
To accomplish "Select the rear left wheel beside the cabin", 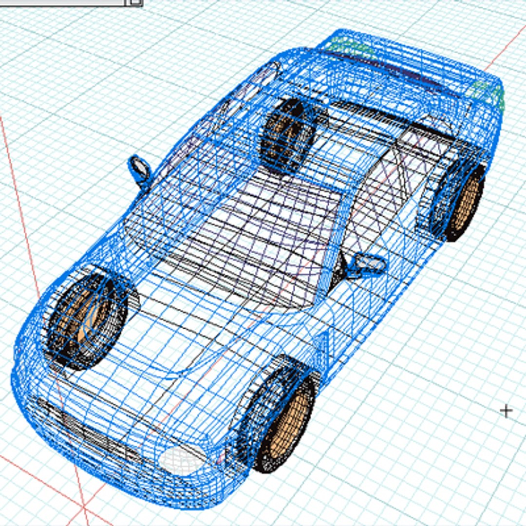I will point(287,135).
